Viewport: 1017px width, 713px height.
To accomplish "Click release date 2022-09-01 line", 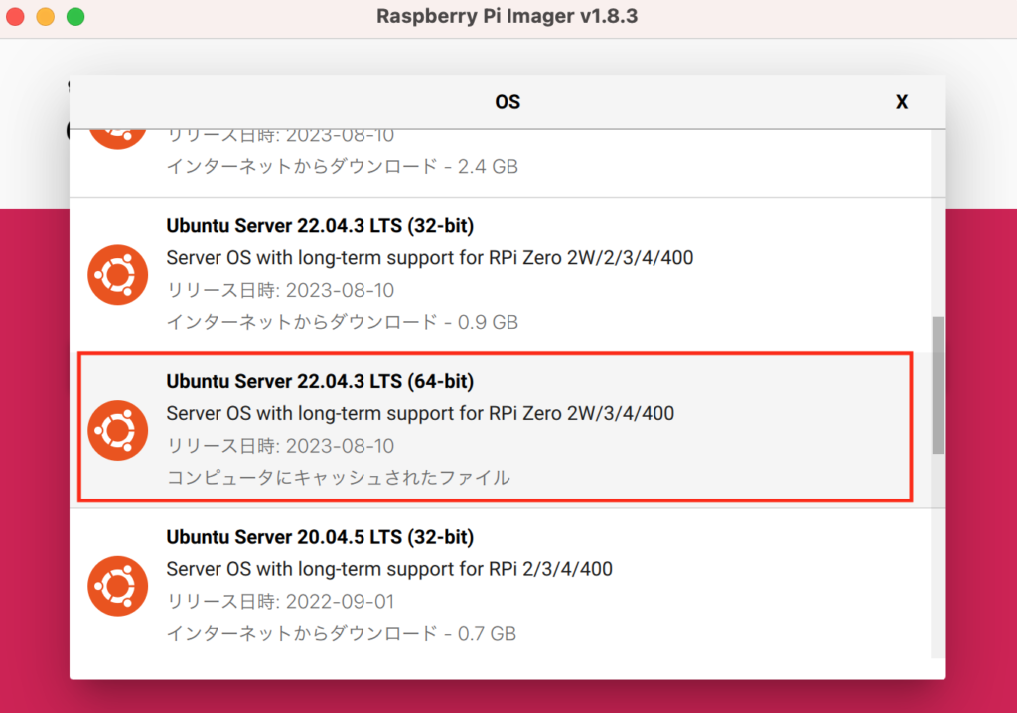I will click(280, 602).
